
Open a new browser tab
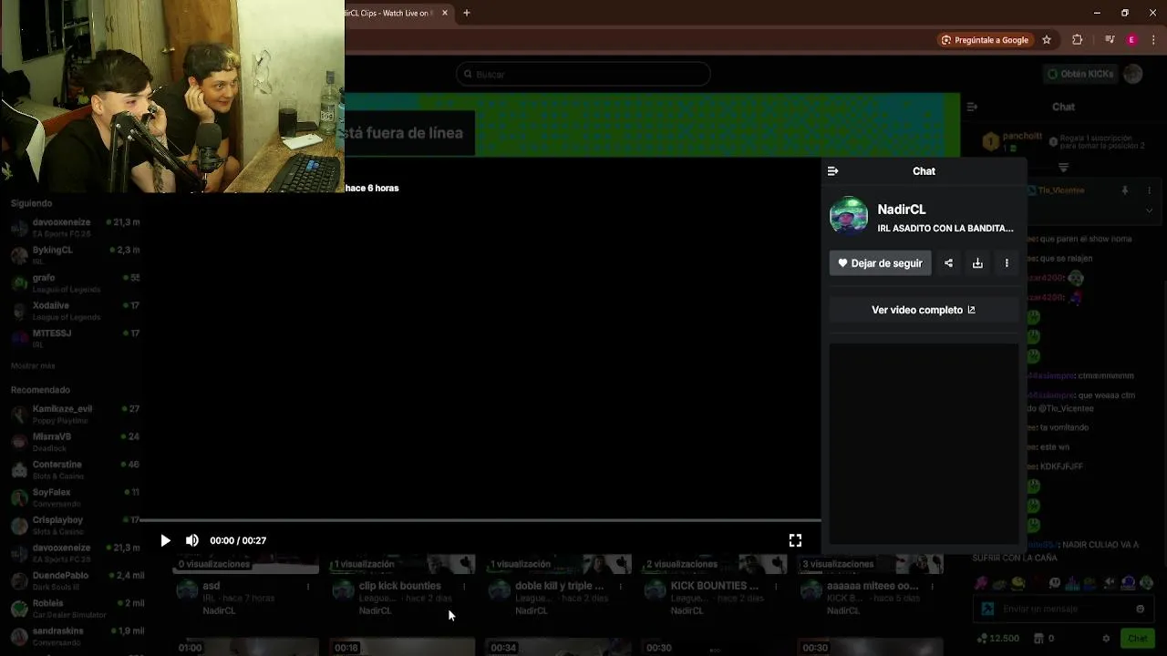(467, 13)
